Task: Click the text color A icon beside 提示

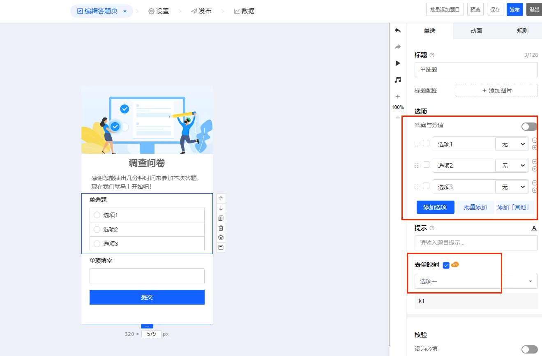Action: [x=534, y=228]
